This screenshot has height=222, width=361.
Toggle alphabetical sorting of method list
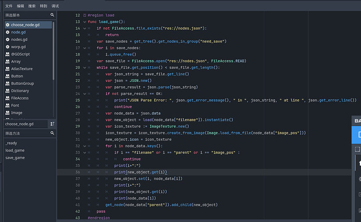tap(52, 124)
